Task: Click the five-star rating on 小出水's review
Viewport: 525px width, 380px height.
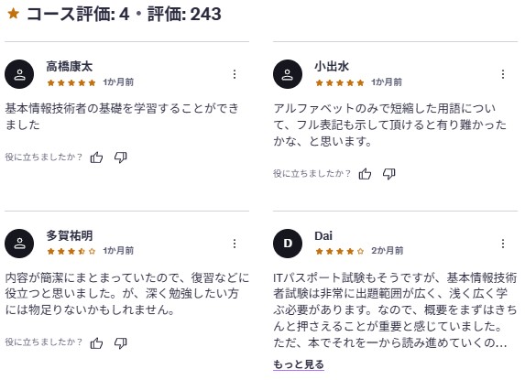Action: 340,82
